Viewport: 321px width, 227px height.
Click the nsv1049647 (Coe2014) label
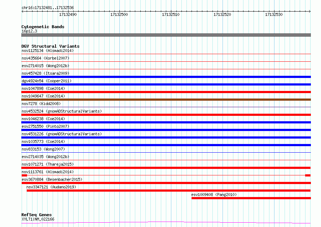click(x=43, y=96)
